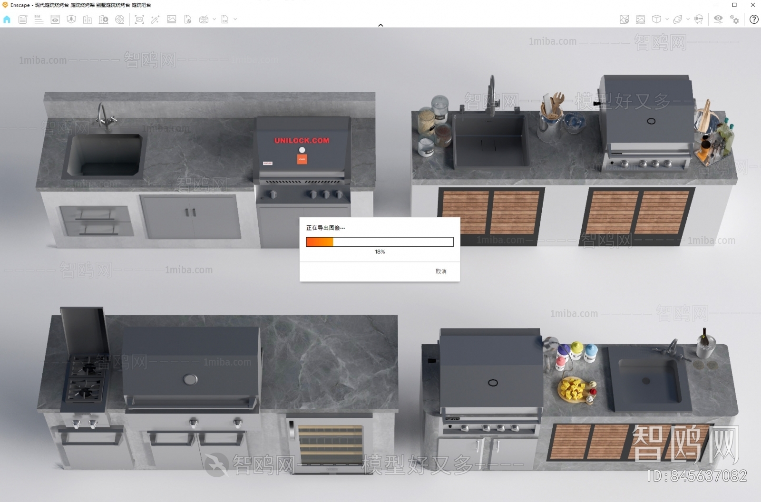Open the cube projection mode dropdown arrow
This screenshot has width=761, height=502.
(667, 19)
